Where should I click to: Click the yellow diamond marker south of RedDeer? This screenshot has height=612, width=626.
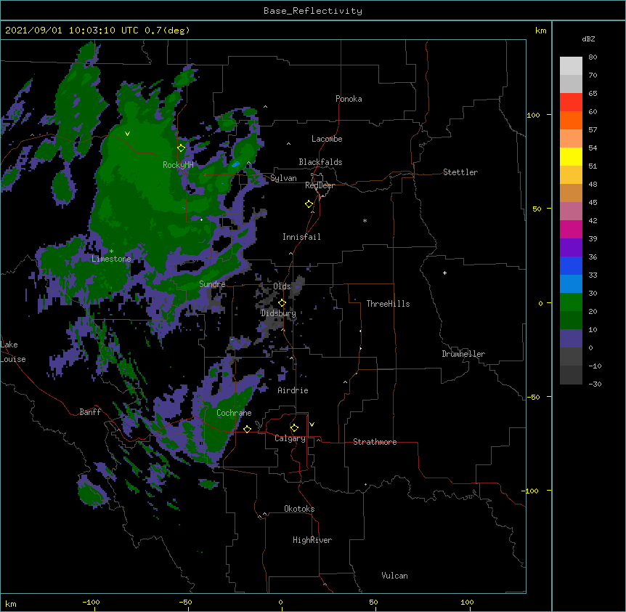pyautogui.click(x=309, y=204)
